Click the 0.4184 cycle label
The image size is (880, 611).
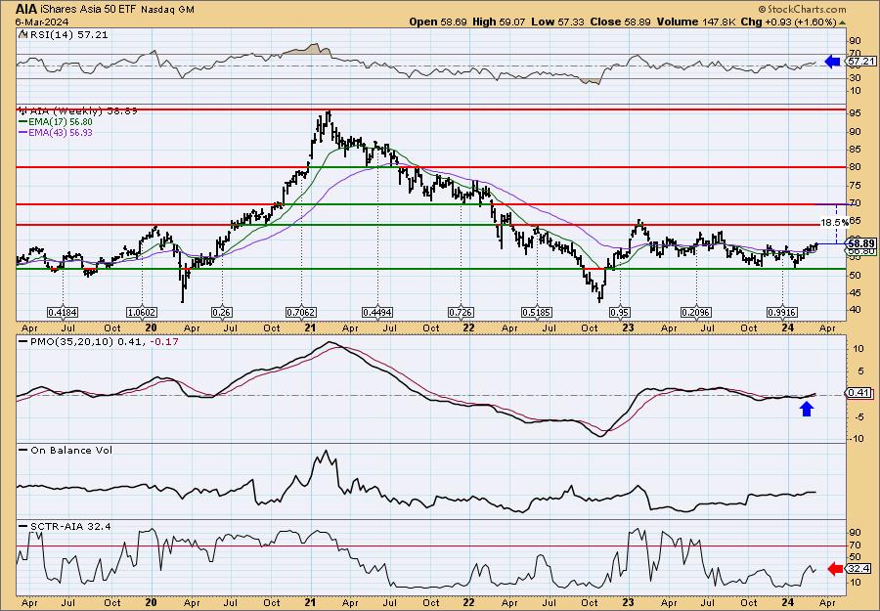click(x=63, y=312)
